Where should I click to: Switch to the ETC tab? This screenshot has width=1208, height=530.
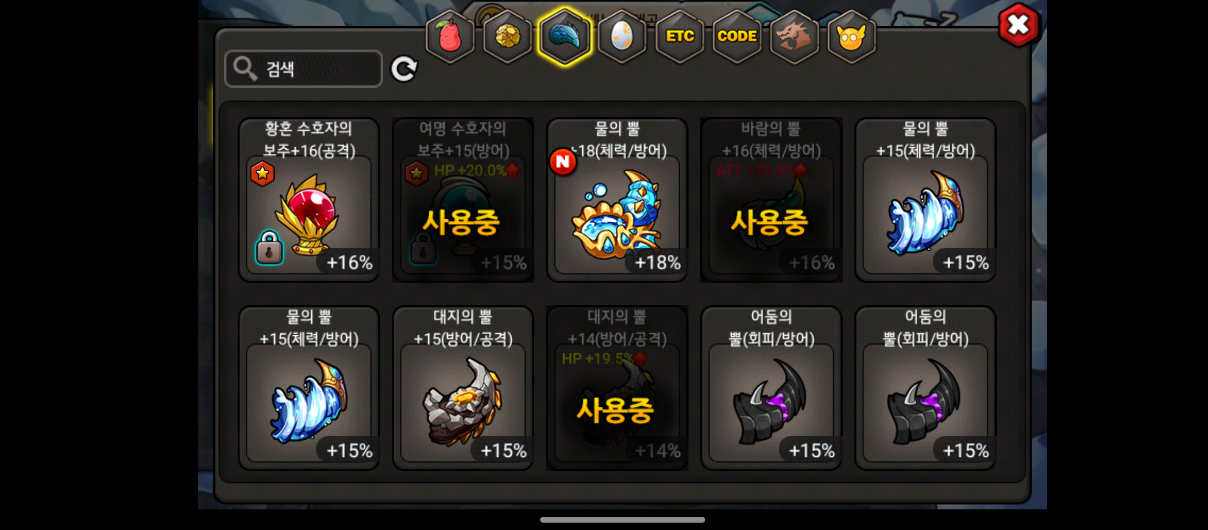(680, 36)
